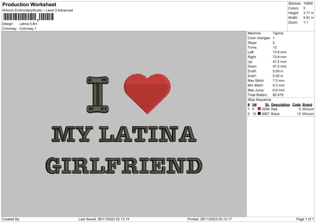Select the Black thread row description
The height and width of the screenshot is (223, 316).
275,114
